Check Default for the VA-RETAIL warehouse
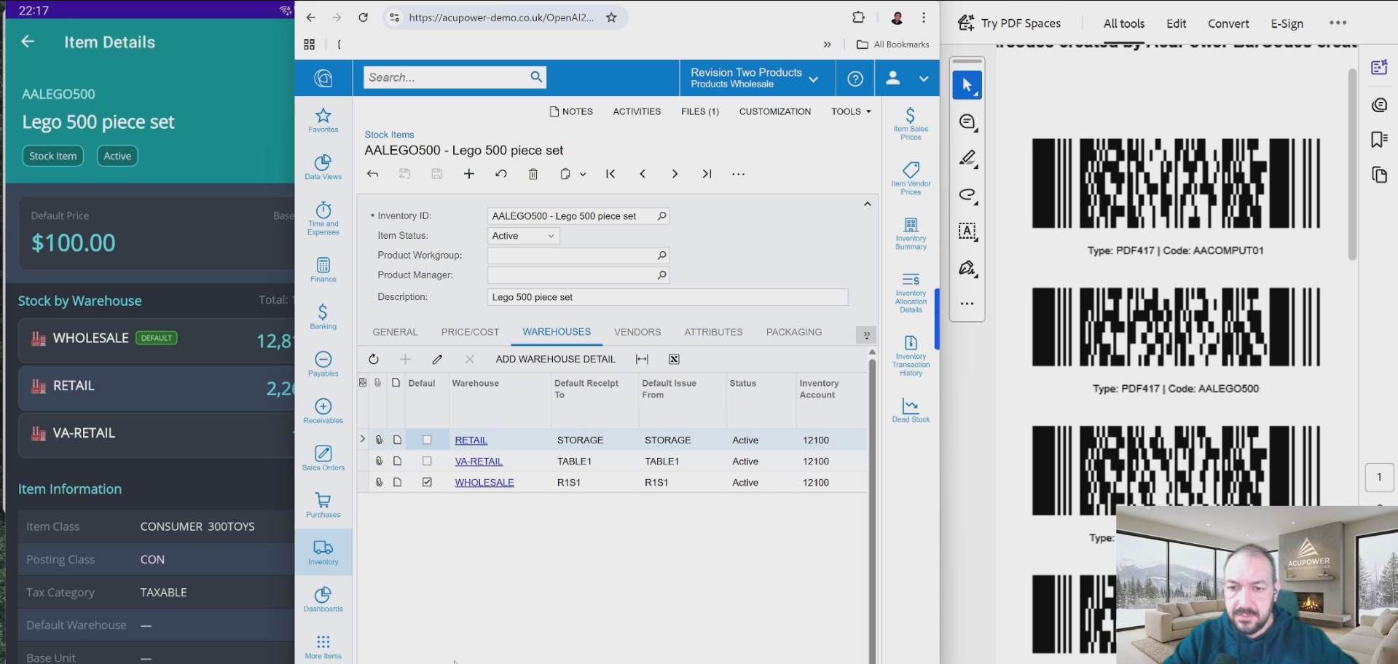1398x664 pixels. click(x=427, y=461)
